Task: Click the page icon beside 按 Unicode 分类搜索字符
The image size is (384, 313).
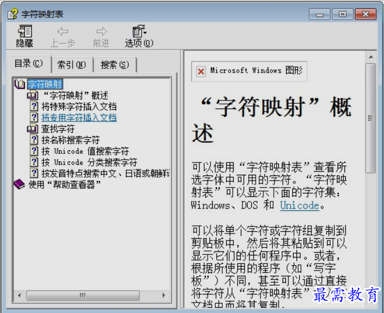Action: point(34,162)
